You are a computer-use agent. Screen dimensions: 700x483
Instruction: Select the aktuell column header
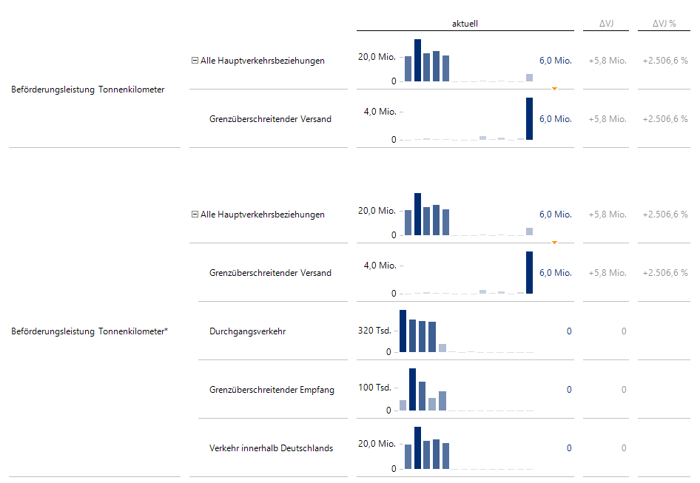coord(465,24)
